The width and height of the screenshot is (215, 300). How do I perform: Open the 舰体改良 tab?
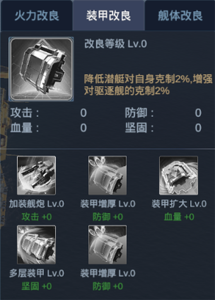pyautogui.click(x=180, y=15)
